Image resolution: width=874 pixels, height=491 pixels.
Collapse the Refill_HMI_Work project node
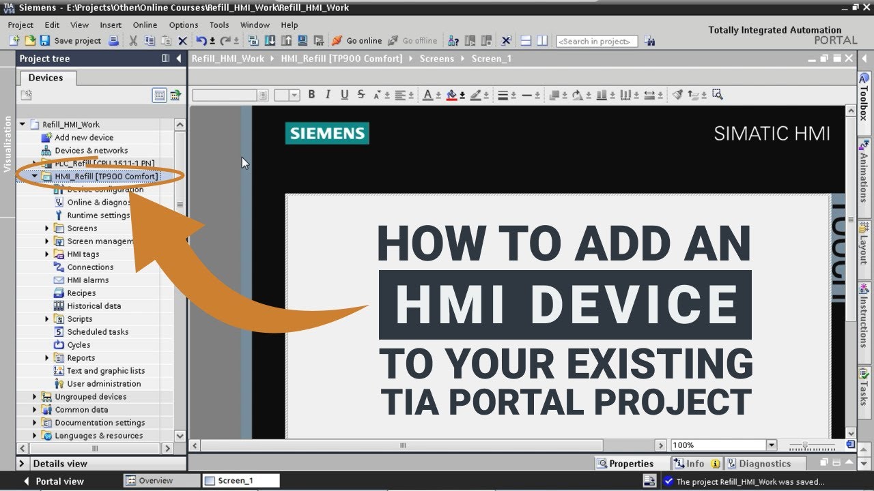pos(23,124)
